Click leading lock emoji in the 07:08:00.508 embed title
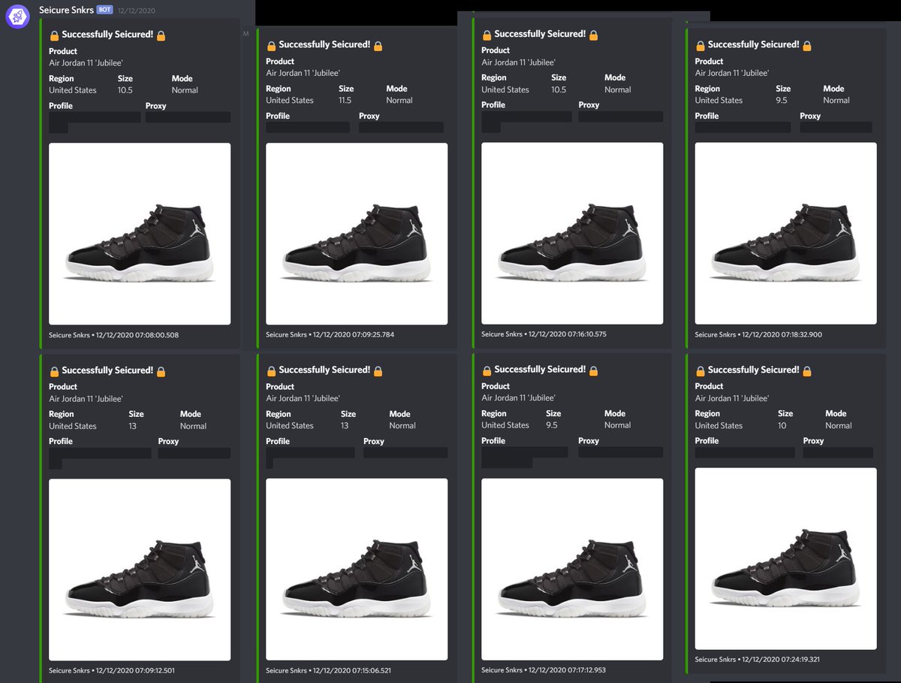The width and height of the screenshot is (901, 683). point(54,35)
